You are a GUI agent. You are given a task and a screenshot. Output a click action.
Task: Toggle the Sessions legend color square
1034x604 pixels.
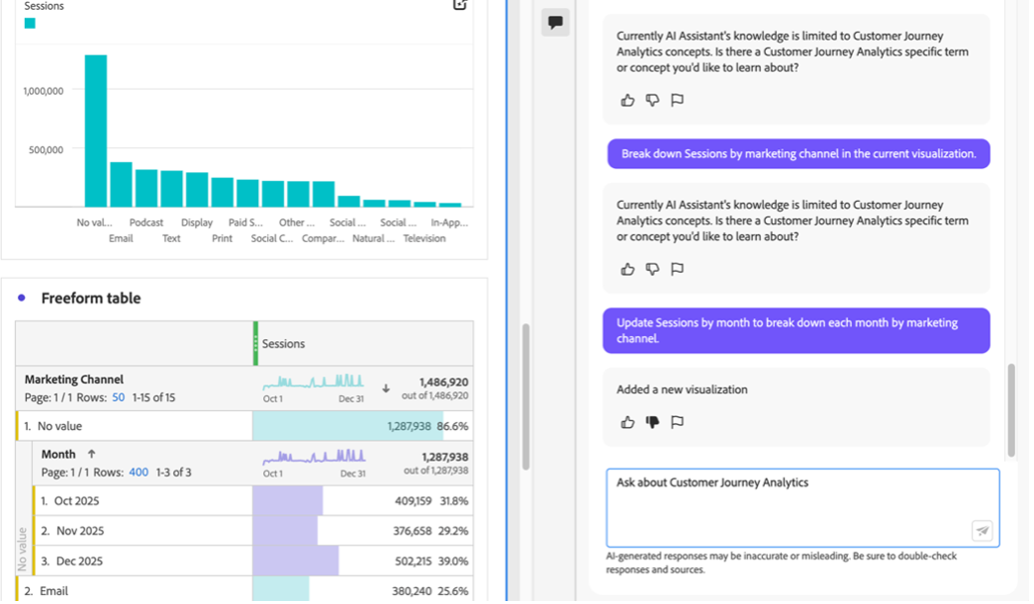pos(30,24)
